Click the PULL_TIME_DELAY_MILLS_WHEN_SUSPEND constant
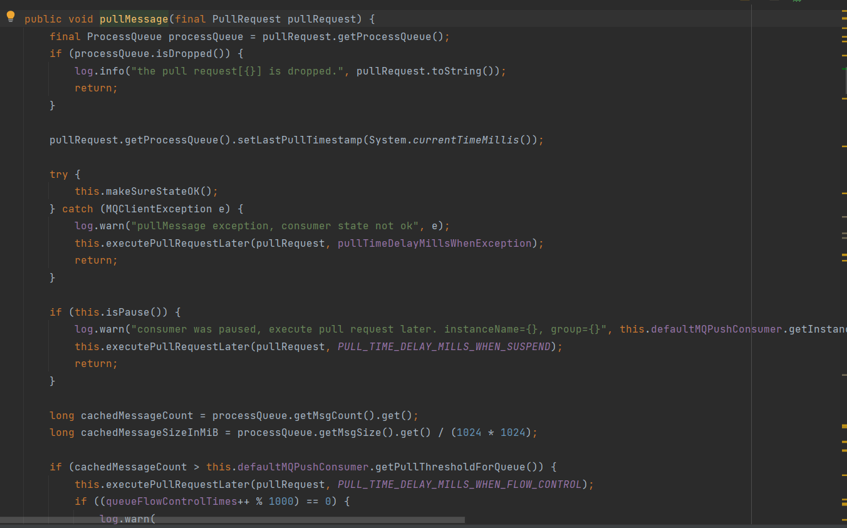 point(444,346)
